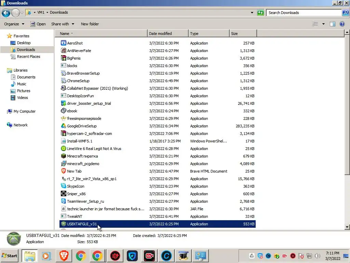This screenshot has height=263, width=350.
Task: Click the Start button
Action: [9, 255]
